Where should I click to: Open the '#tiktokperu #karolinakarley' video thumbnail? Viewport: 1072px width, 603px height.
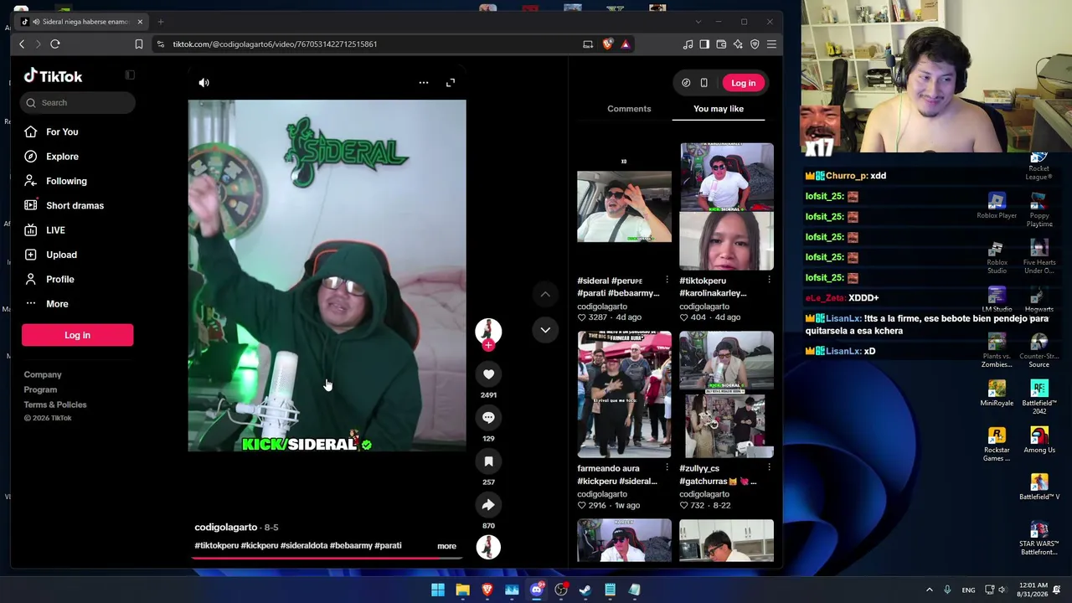tap(726, 206)
